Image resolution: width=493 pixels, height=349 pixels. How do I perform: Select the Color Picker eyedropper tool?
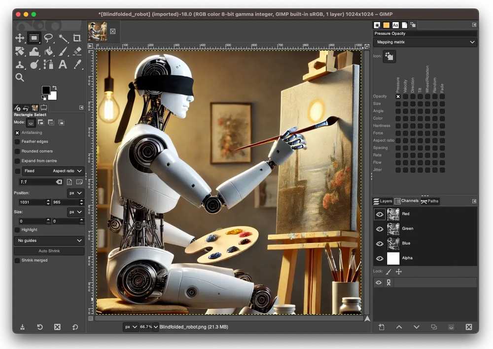coord(77,64)
